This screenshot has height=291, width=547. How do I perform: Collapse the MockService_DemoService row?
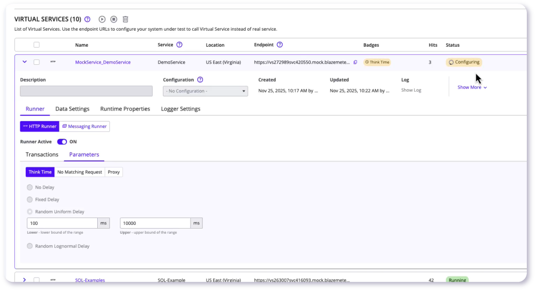point(25,62)
